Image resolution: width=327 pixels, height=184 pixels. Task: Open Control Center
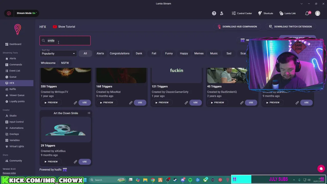pos(242,13)
